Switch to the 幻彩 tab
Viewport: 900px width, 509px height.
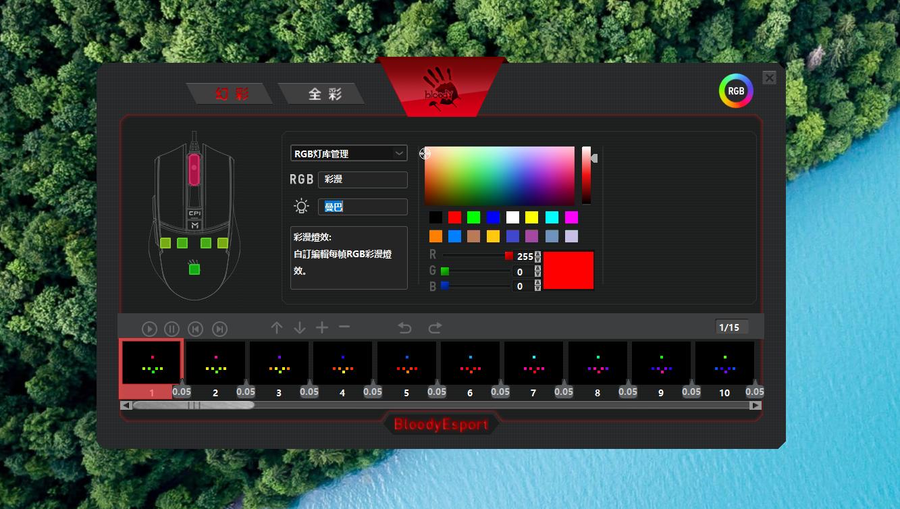(x=230, y=95)
